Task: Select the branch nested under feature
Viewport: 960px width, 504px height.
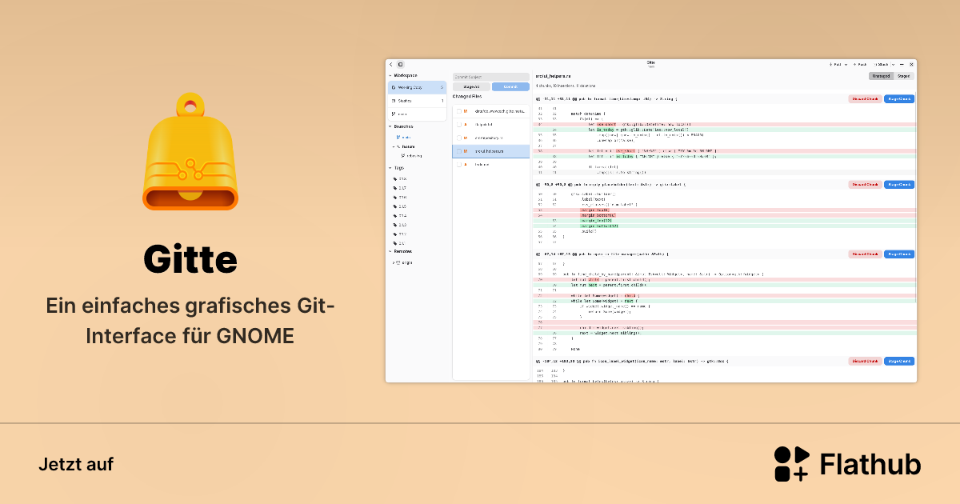Action: click(x=411, y=155)
